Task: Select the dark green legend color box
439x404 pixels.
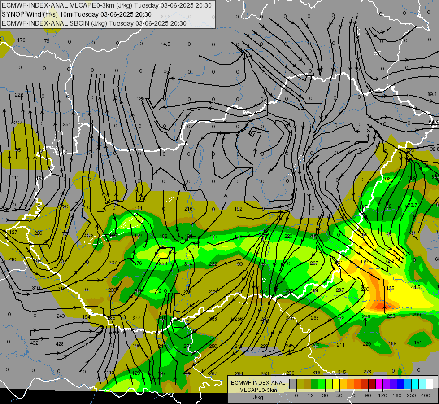Action: [x=315, y=384]
